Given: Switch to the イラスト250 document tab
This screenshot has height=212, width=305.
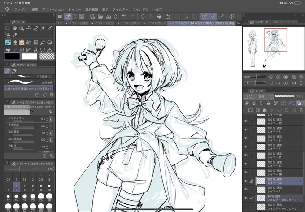Looking at the screenshot, I should (154, 23).
